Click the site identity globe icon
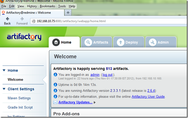Image resolution: width=188 pixels, height=118 pixels. coord(34,21)
